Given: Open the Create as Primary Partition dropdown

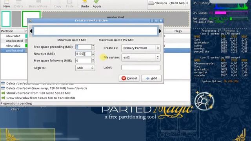Looking at the screenshot, I should [141, 48].
